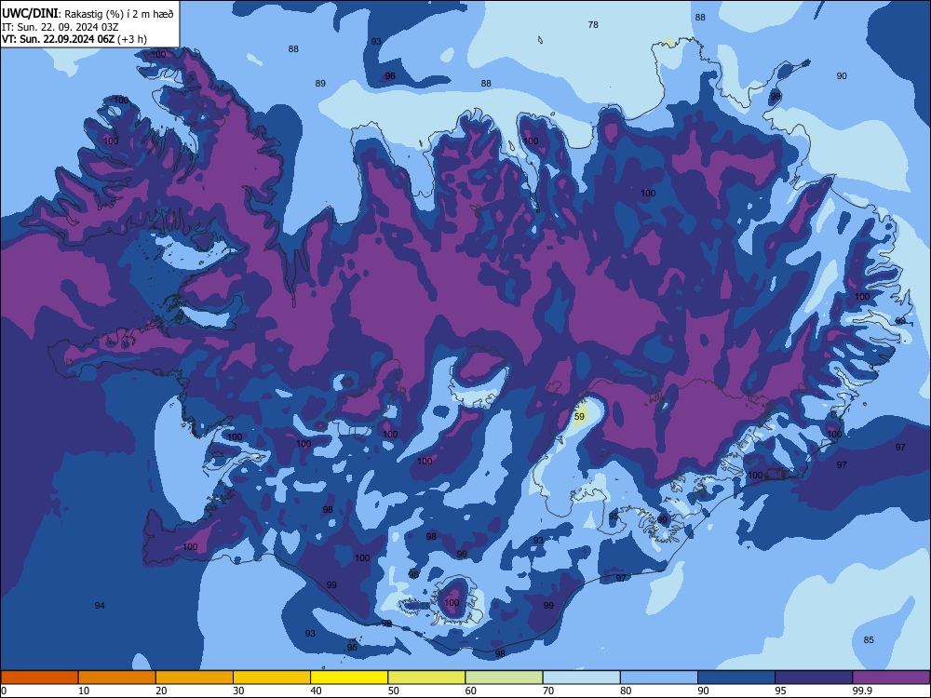Select the 20-30 amber legend swatch
The image size is (931, 698).
coord(195,678)
